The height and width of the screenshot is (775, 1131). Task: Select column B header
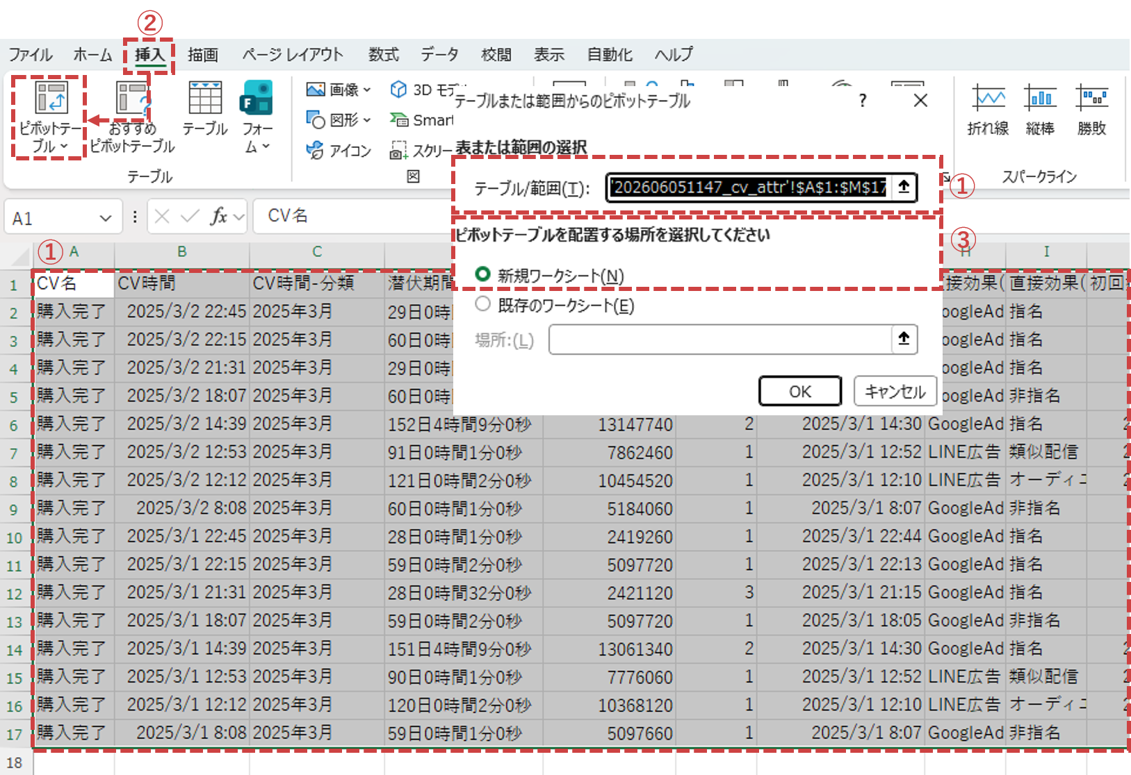(x=182, y=251)
